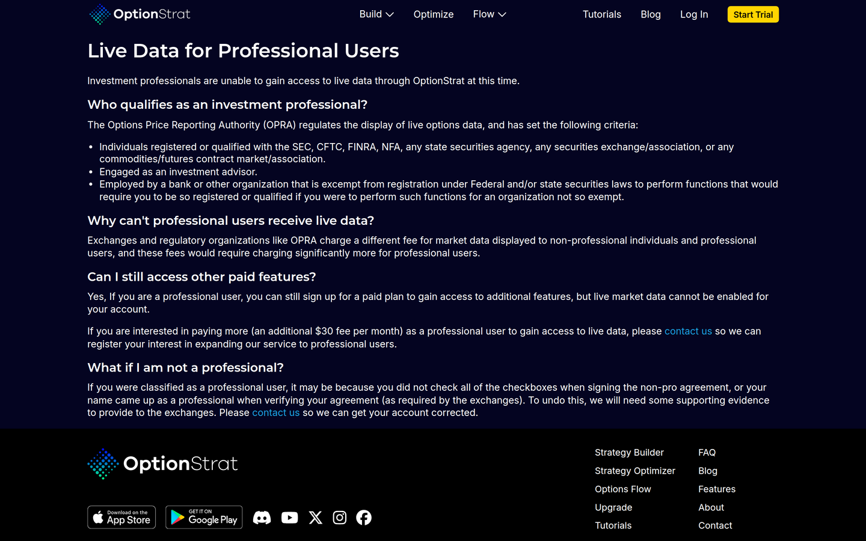The height and width of the screenshot is (541, 866).
Task: Open FAQ footer link
Action: tap(707, 453)
